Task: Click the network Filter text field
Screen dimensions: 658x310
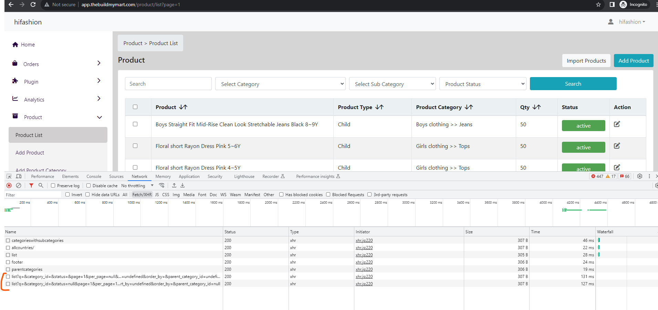Action: click(x=33, y=195)
